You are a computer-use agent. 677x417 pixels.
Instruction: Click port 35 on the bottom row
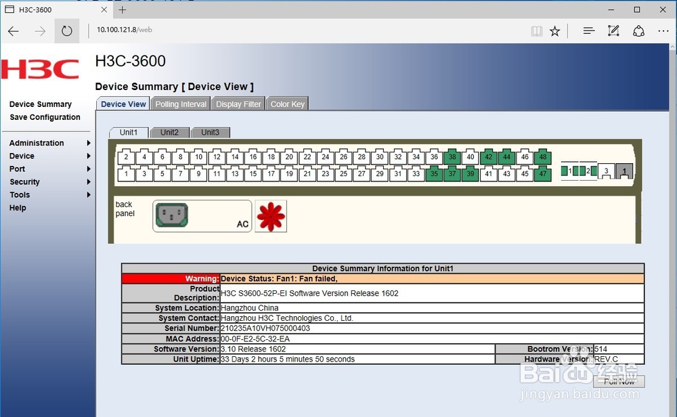(x=434, y=173)
